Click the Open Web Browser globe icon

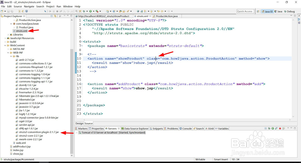[138, 11]
